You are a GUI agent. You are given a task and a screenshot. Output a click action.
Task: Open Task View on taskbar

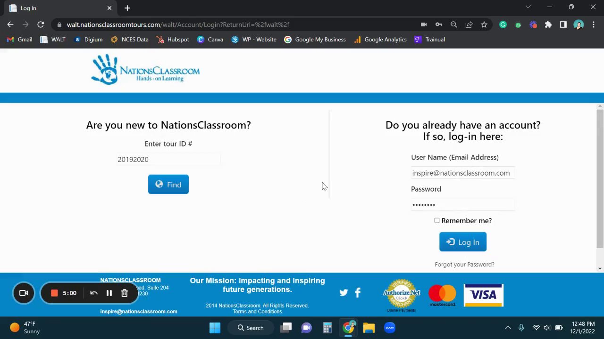tap(286, 328)
